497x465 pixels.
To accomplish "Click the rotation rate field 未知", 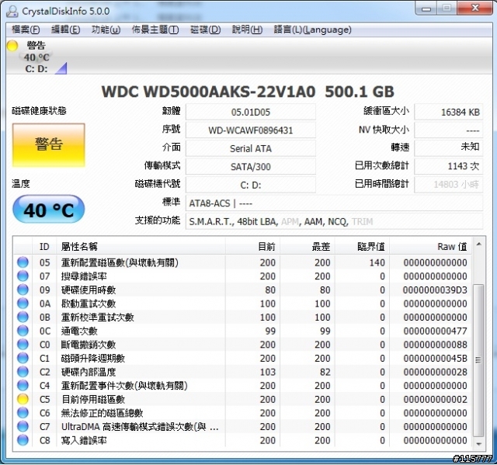I will (449, 147).
